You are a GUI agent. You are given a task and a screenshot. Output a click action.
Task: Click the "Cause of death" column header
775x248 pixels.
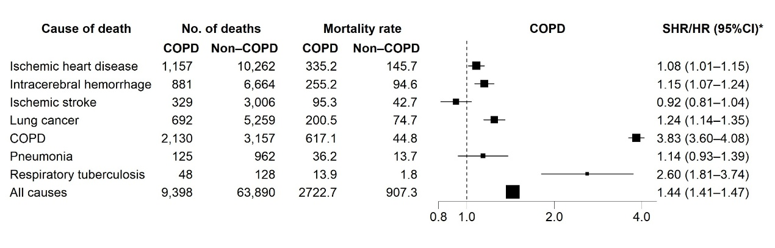click(x=86, y=29)
